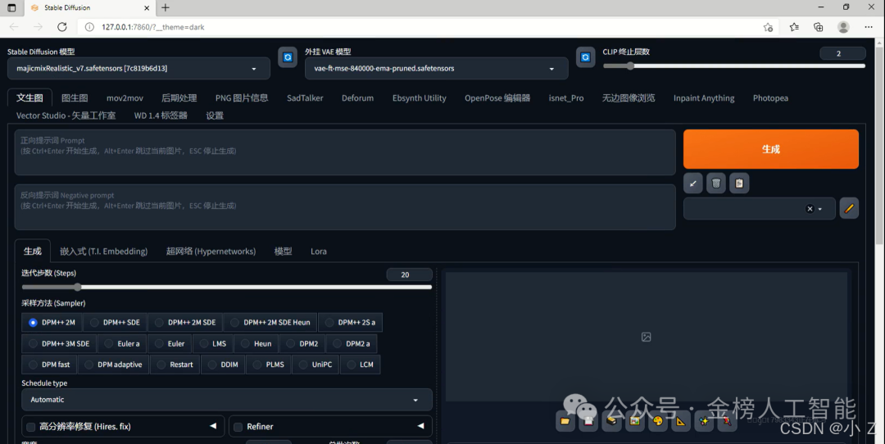Click the negative prompt text area
Image resolution: width=885 pixels, height=444 pixels.
[345, 207]
